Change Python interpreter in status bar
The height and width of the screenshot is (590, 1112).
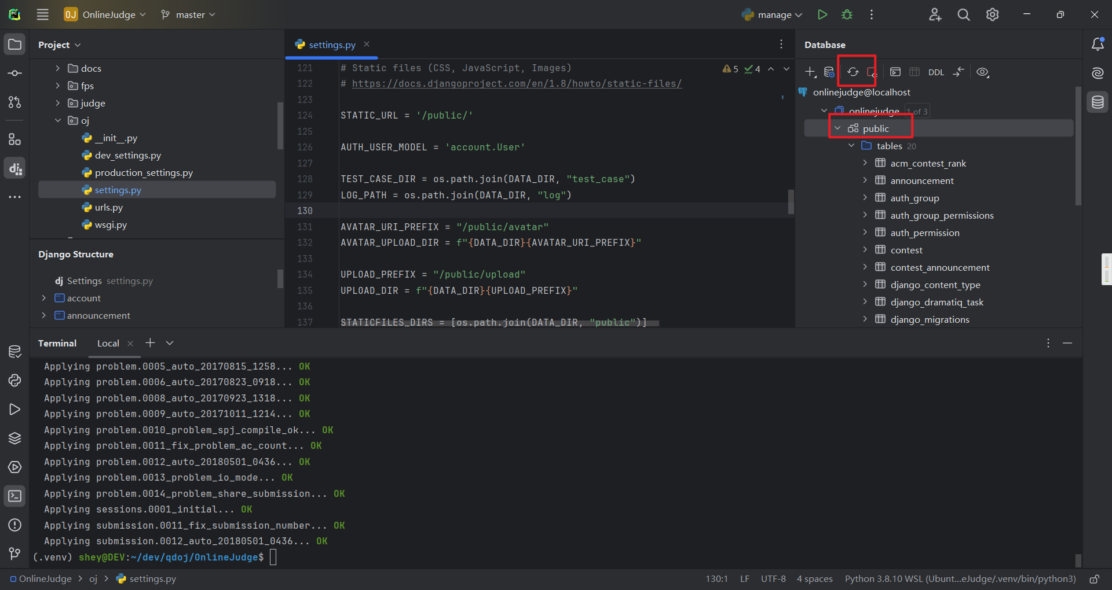tap(960, 579)
